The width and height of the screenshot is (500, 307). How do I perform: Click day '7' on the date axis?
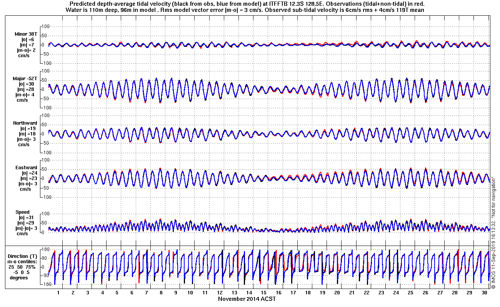(x=147, y=292)
